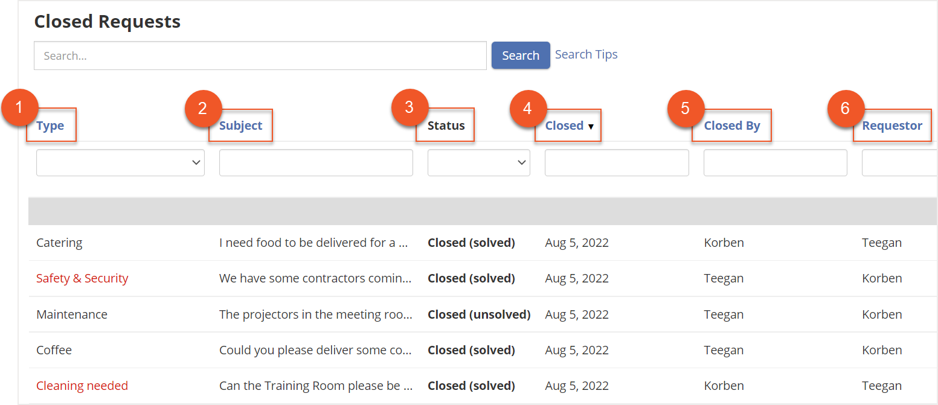Open the Maintenance request about projectors
The width and height of the screenshot is (938, 405).
point(72,314)
